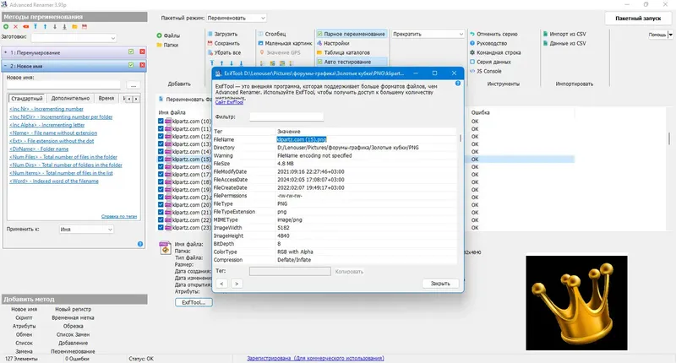This screenshot has width=676, height=363.
Task: Uncheck file klipartz.com (12)
Action: [161, 136]
